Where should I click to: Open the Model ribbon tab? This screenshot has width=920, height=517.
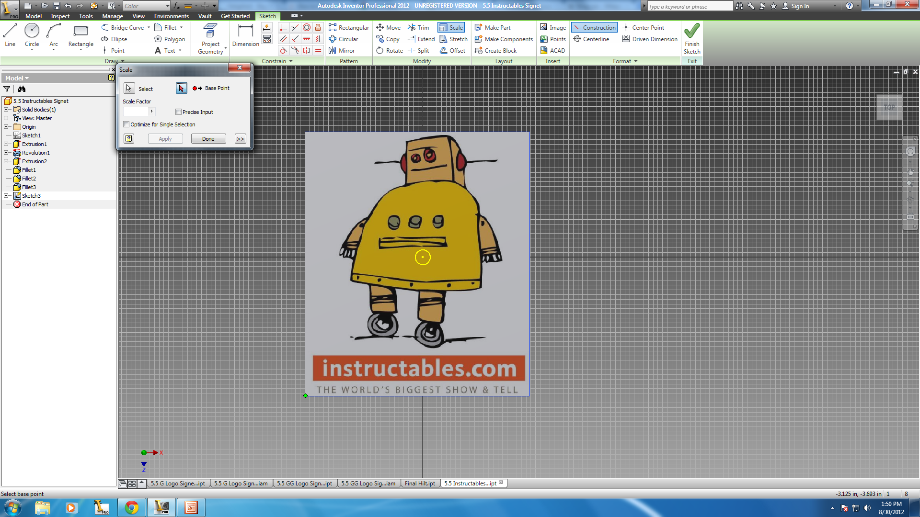pyautogui.click(x=34, y=16)
